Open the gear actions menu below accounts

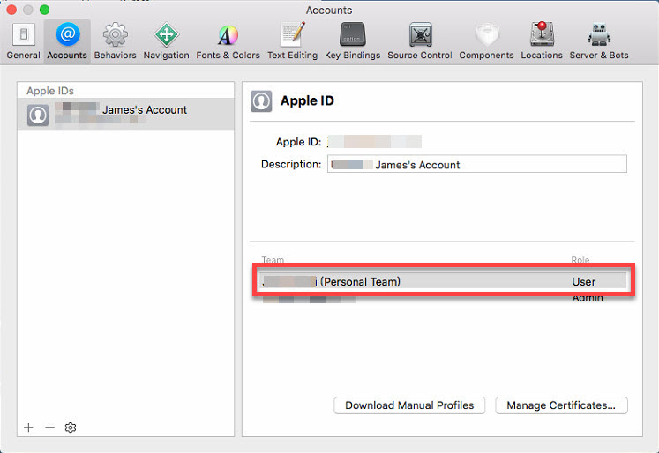coord(71,427)
